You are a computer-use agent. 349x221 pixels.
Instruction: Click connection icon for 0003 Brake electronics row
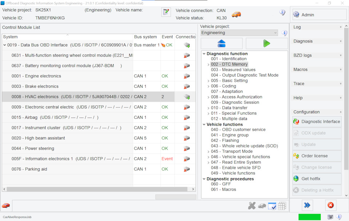(x=186, y=86)
